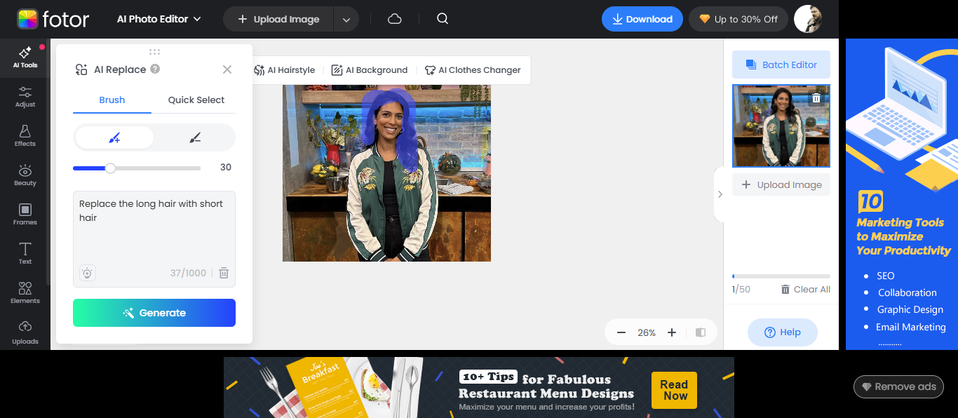Open the Batch Editor
This screenshot has height=418, width=958.
[781, 65]
